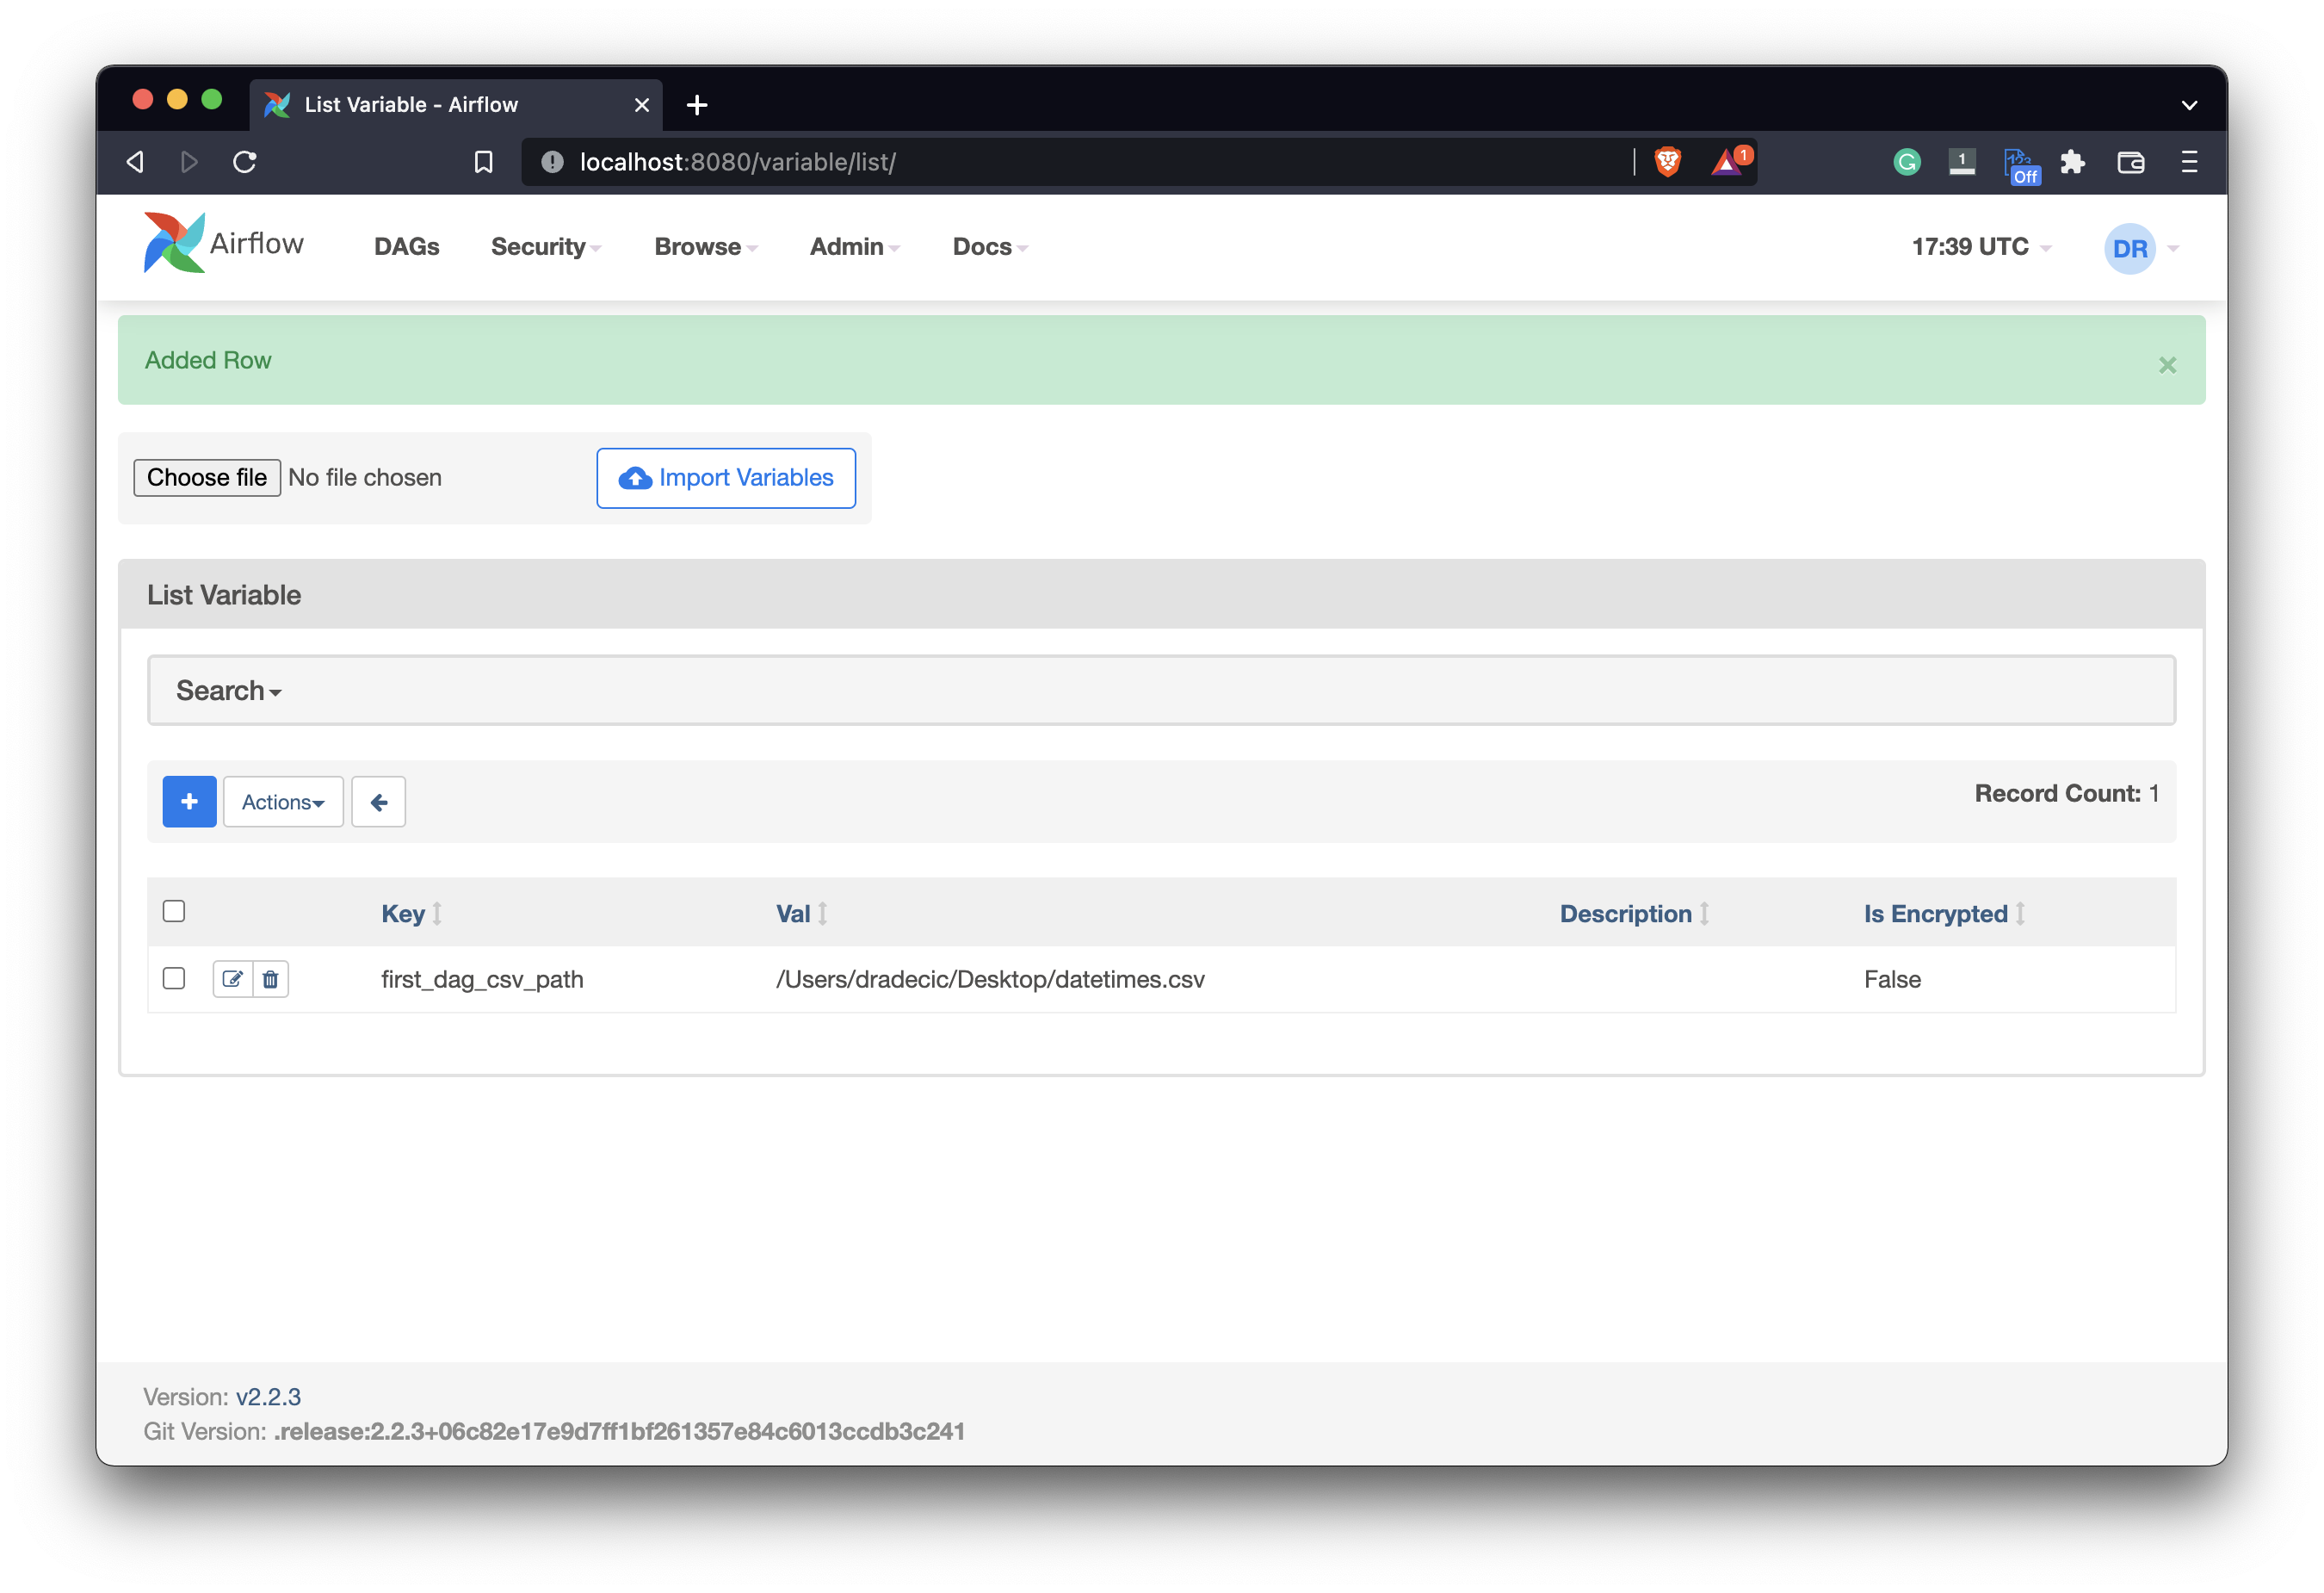2324x1593 pixels.
Task: Sort by the Key column header
Action: (404, 914)
